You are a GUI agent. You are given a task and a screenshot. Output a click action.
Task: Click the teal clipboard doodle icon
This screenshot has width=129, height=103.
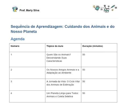click(x=98, y=8)
